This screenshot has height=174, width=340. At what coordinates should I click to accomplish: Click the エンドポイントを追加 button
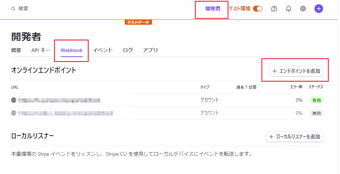tap(296, 71)
